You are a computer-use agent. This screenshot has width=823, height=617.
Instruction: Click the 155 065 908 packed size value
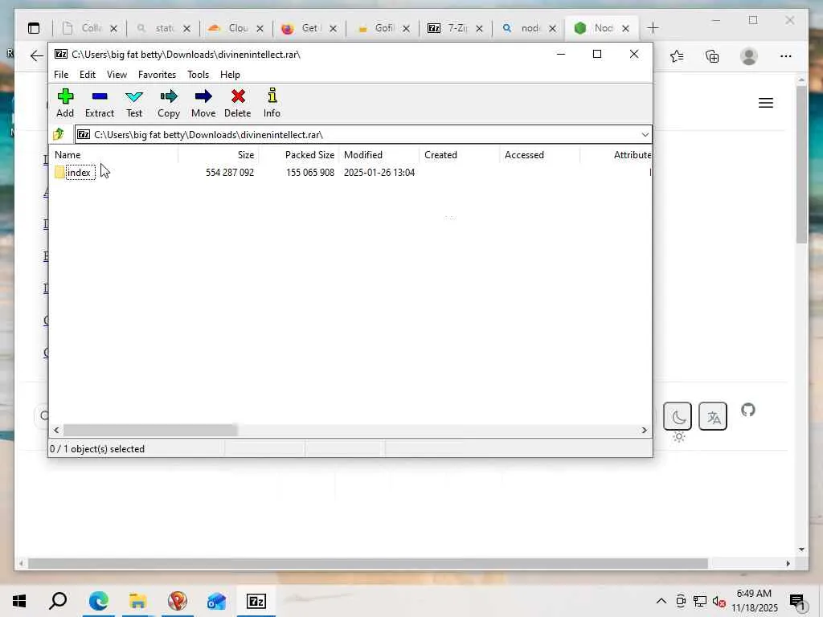(310, 173)
